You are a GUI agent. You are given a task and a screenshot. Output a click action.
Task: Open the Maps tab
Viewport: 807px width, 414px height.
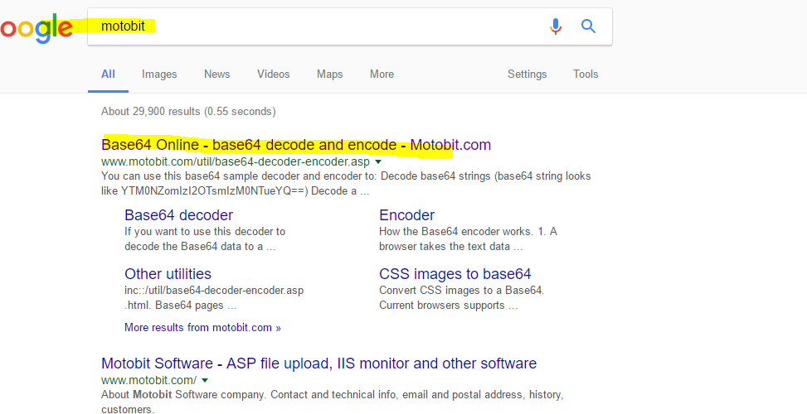(330, 74)
